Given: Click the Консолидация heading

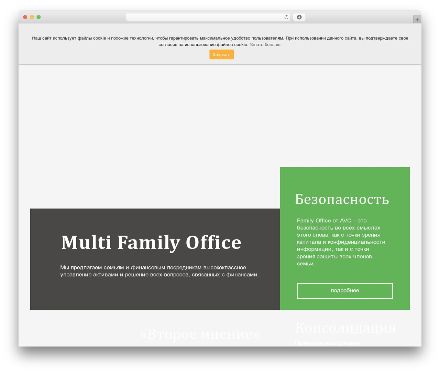Looking at the screenshot, I should 345,328.
